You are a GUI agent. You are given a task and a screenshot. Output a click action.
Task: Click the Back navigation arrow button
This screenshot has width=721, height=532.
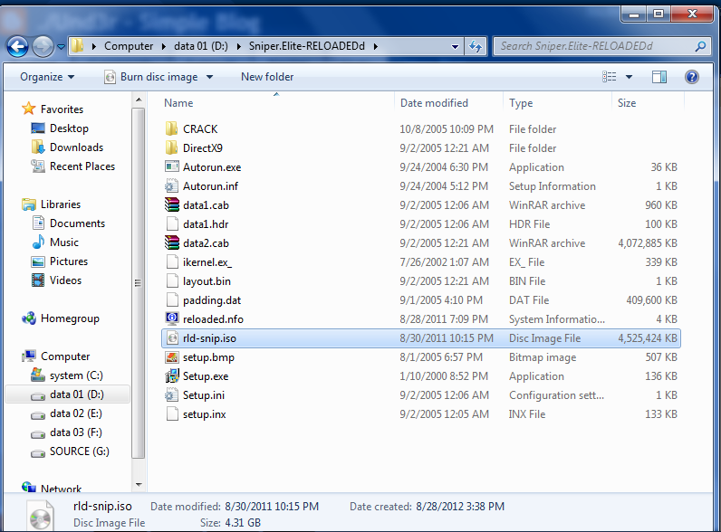click(17, 46)
